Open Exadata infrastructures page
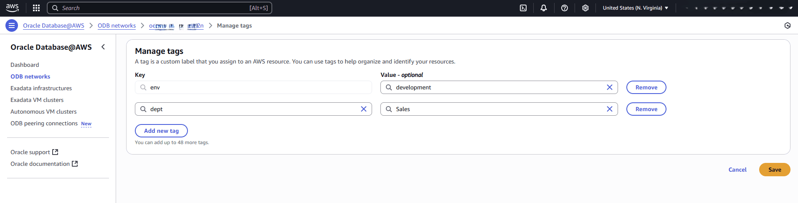 [41, 88]
